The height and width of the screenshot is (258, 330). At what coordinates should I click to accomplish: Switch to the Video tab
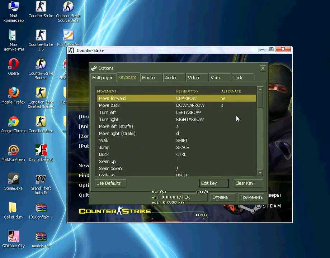pyautogui.click(x=197, y=78)
